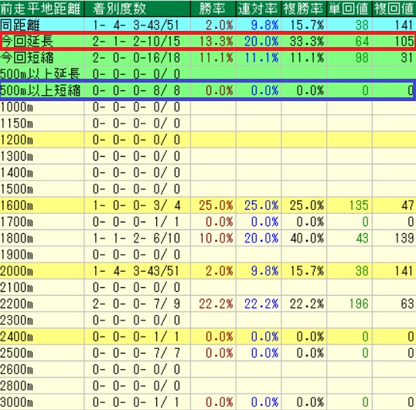
Task: Select the 1800m row label
Action: pyautogui.click(x=17, y=238)
